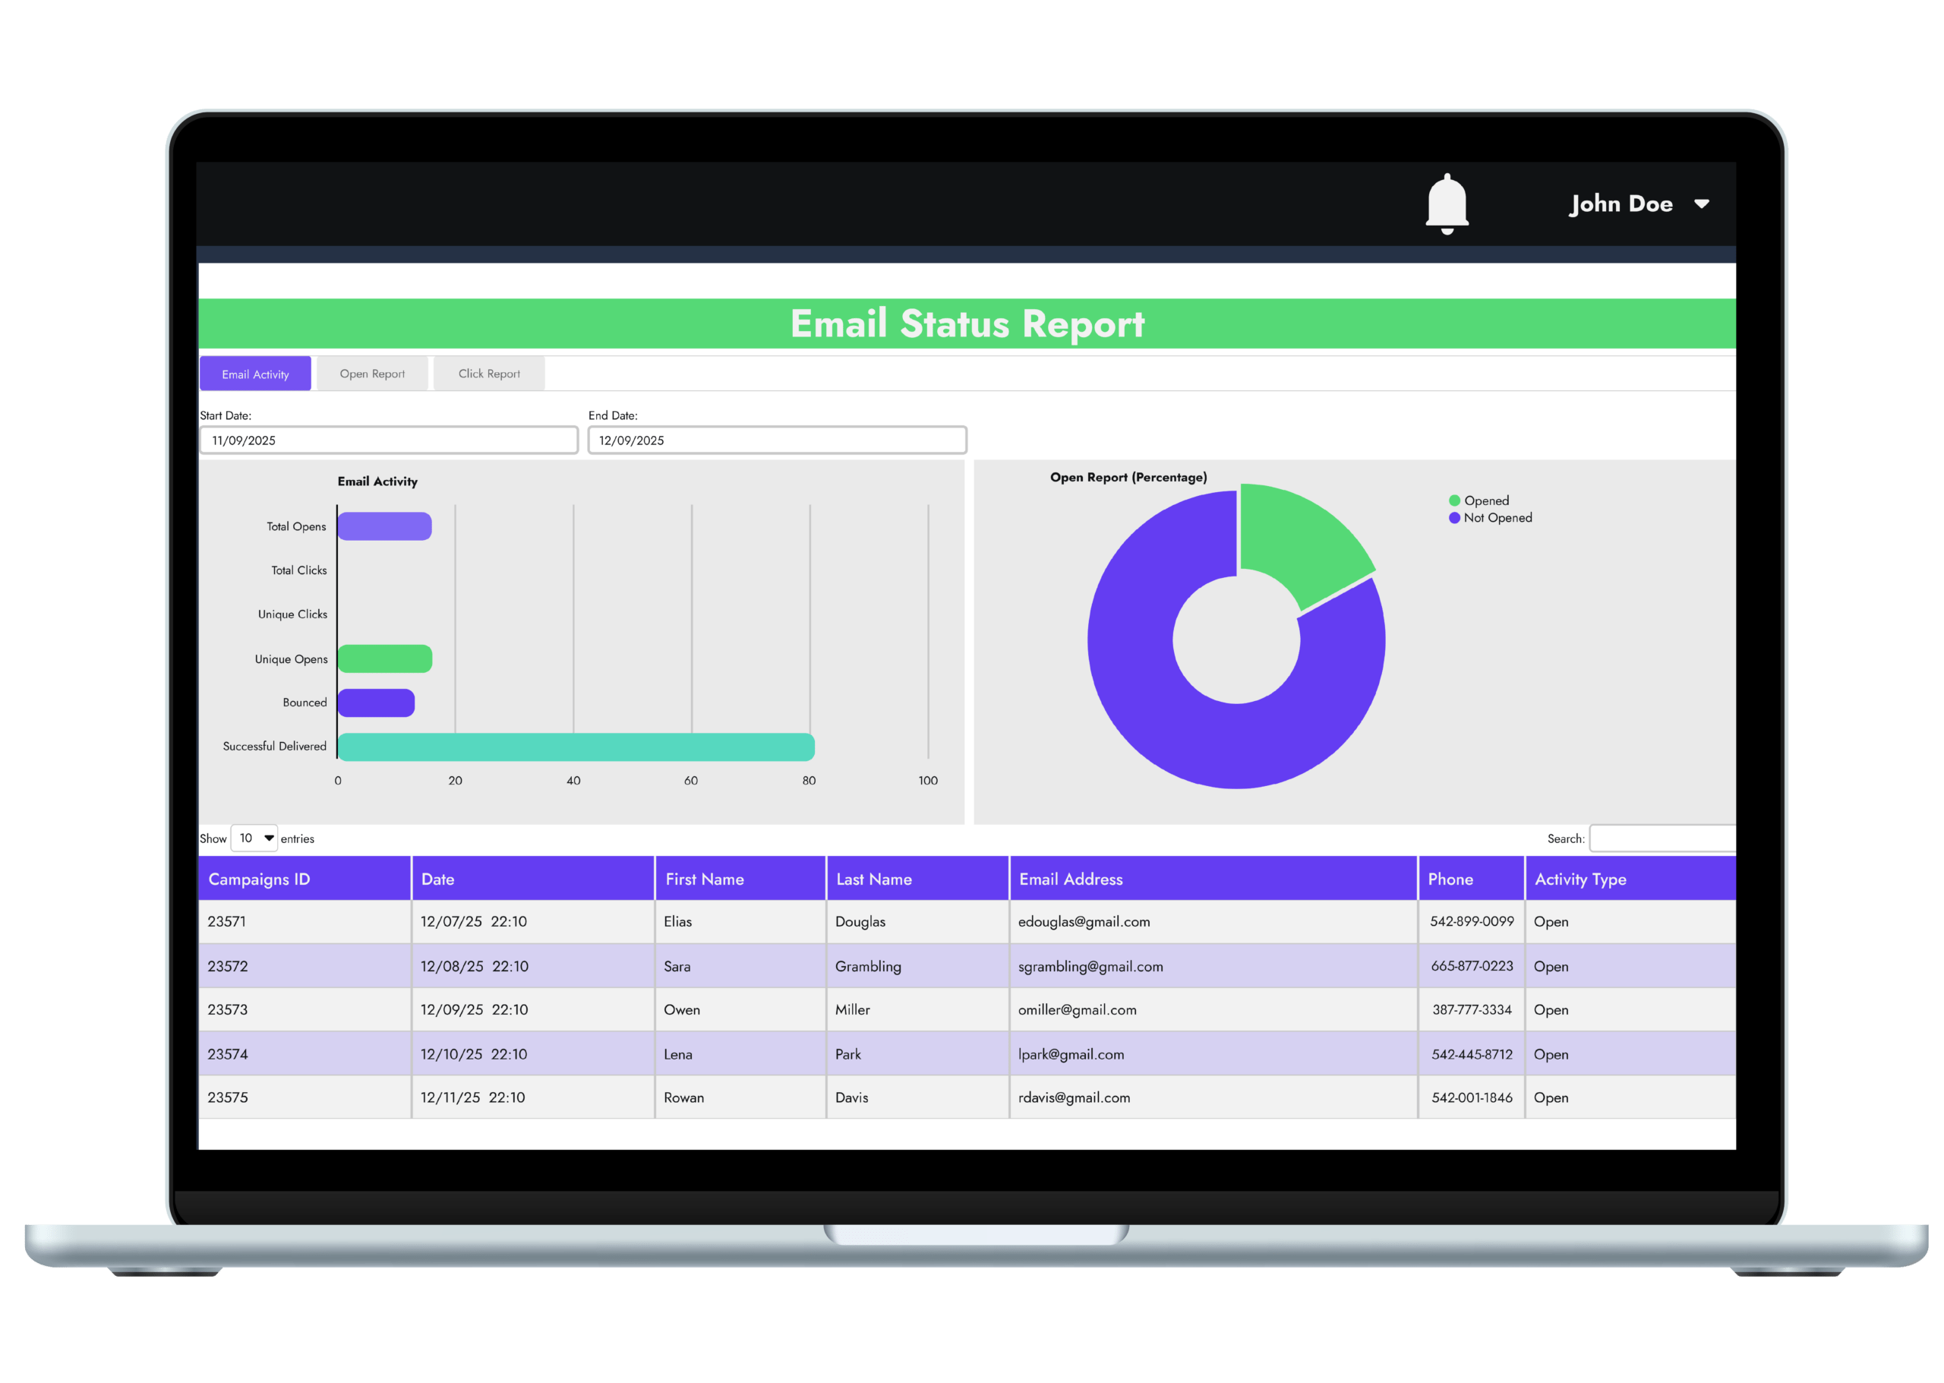The width and height of the screenshot is (1944, 1383).
Task: Click the notification bell icon
Action: 1447,204
